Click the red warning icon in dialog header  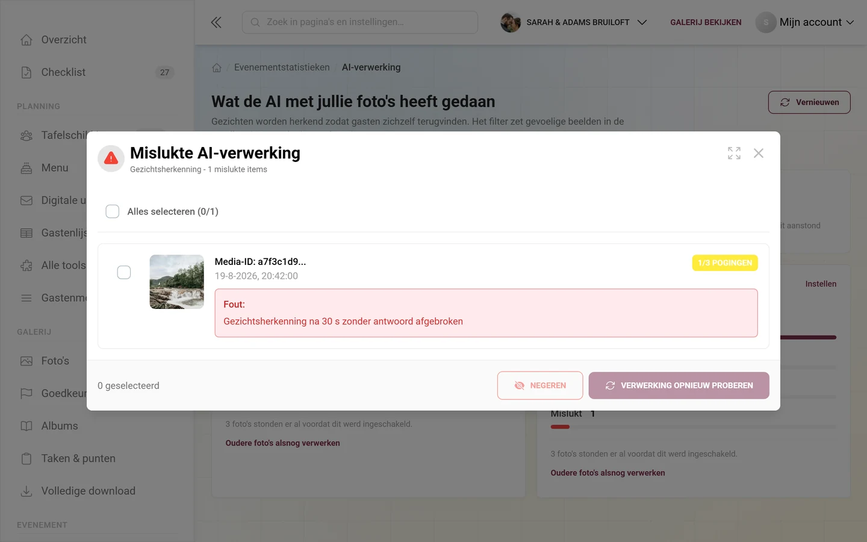[x=111, y=158]
